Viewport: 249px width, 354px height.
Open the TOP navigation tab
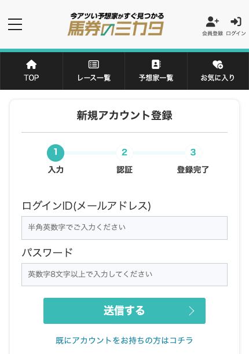[x=31, y=71]
